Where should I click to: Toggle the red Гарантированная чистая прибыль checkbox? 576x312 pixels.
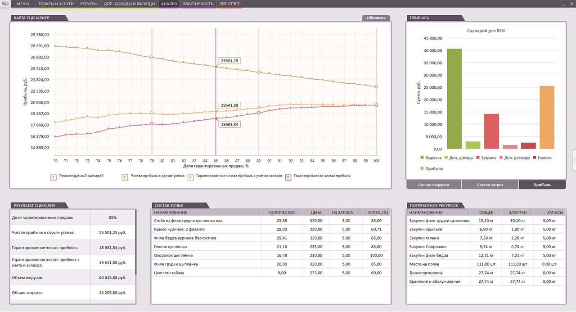tap(288, 177)
